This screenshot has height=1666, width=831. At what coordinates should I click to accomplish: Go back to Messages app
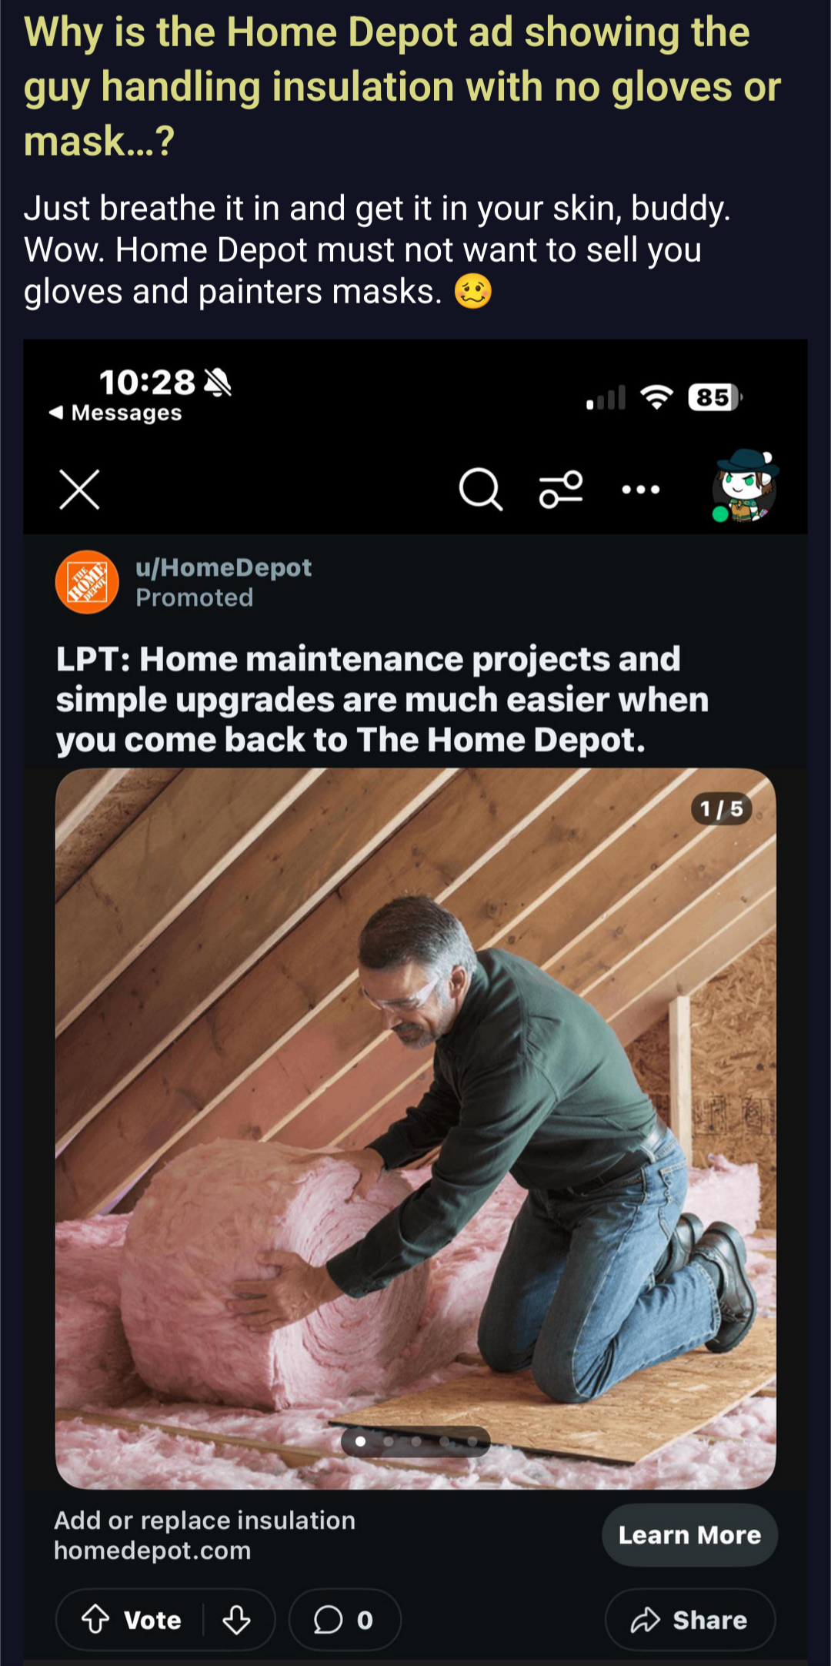tap(115, 413)
